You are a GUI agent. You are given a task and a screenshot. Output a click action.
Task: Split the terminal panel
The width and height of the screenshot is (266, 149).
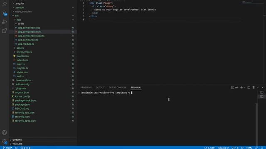(x=249, y=87)
